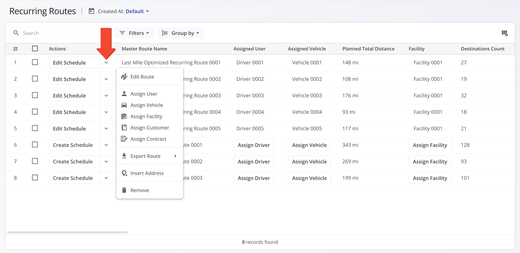Image resolution: width=520 pixels, height=253 pixels.
Task: Check the select-all checkbox in the header
Action: [35, 48]
